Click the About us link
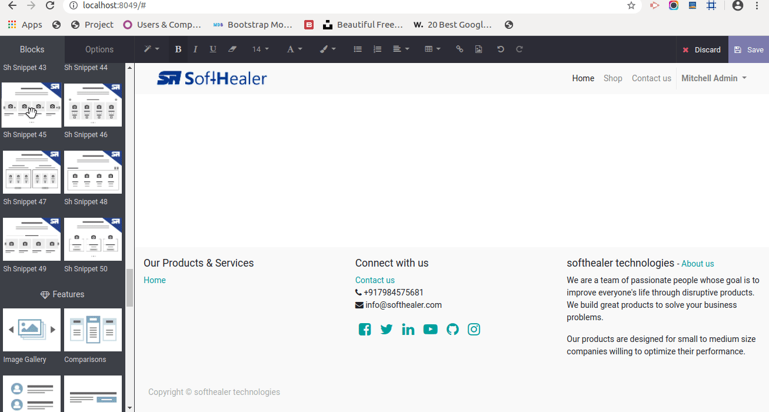Screen dimensions: 769x412 [x=698, y=264]
